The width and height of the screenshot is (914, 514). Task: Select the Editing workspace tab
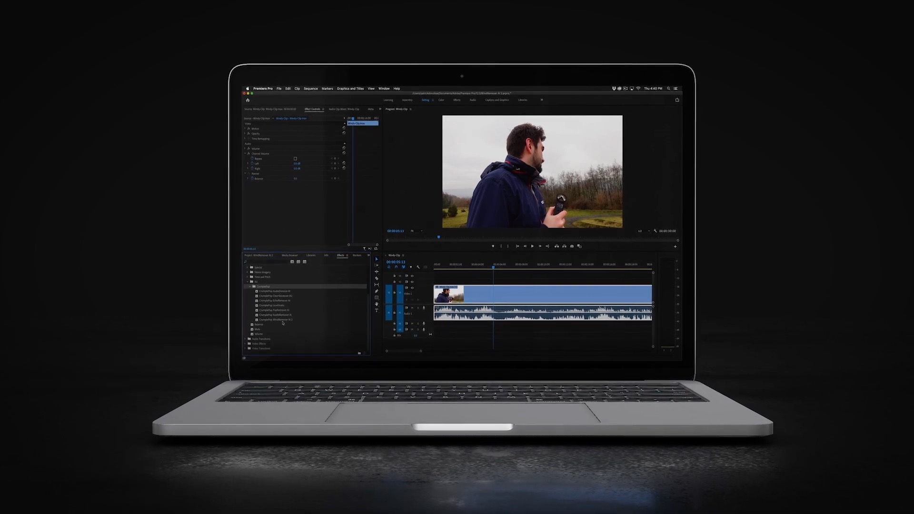425,100
